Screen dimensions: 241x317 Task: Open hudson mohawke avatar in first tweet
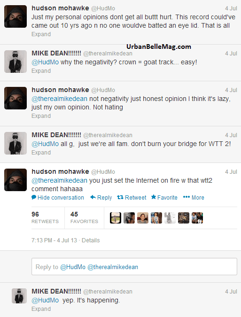[x=16, y=16]
